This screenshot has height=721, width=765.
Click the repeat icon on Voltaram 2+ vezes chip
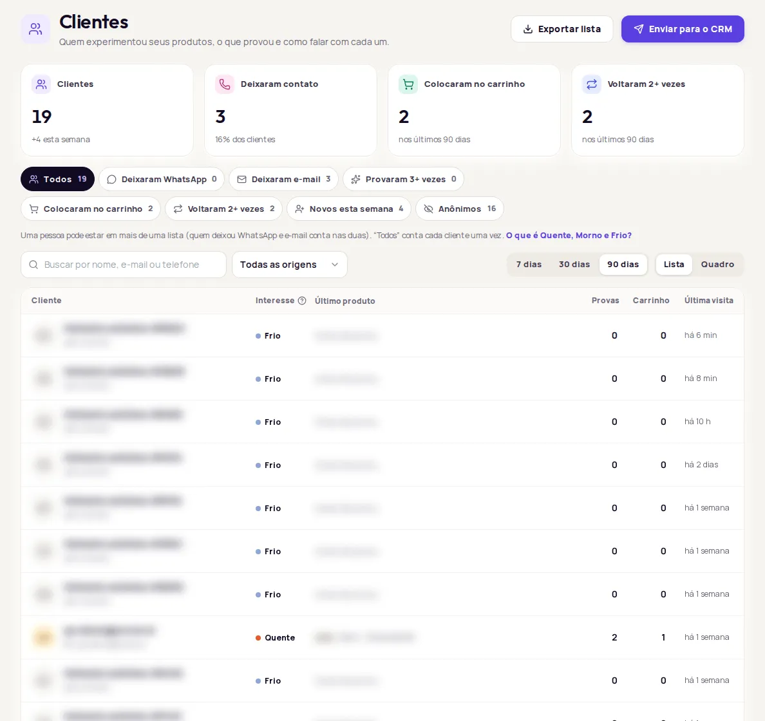click(178, 209)
